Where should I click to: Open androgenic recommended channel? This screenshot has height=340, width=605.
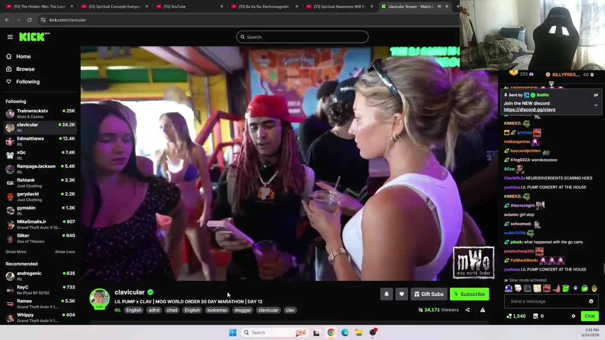tap(40, 276)
